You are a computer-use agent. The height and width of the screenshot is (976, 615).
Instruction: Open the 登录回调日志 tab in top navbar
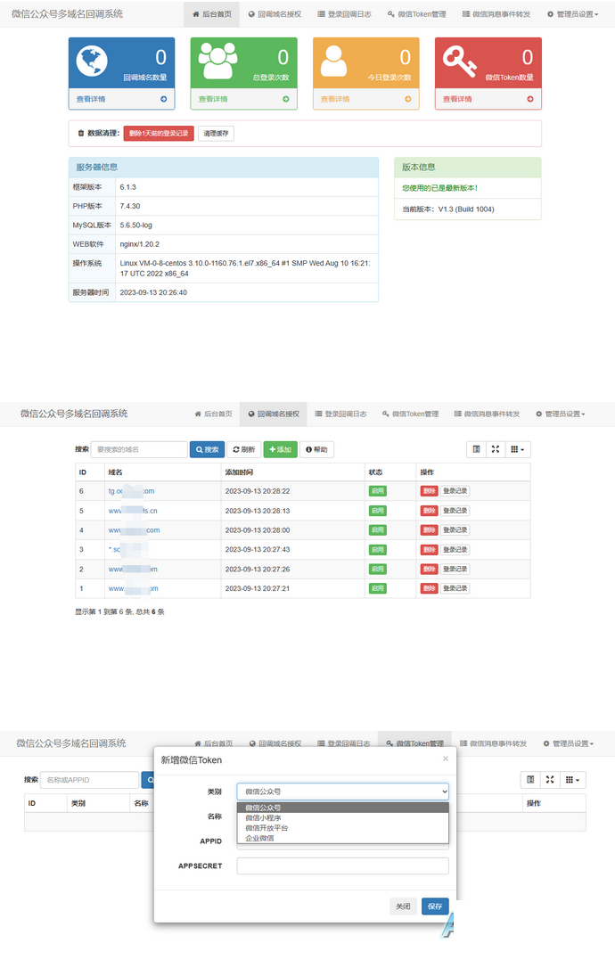344,14
